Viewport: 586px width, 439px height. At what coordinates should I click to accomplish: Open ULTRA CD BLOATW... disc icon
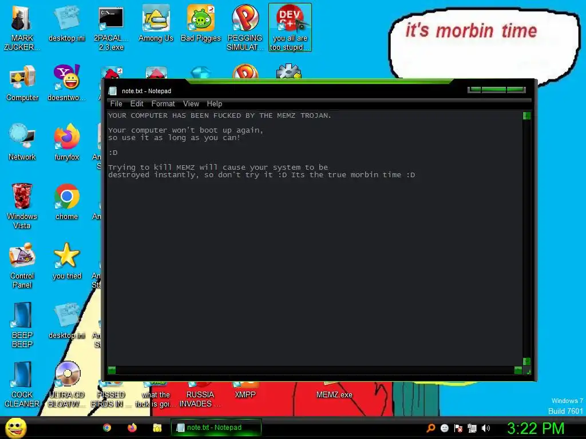[x=66, y=385]
